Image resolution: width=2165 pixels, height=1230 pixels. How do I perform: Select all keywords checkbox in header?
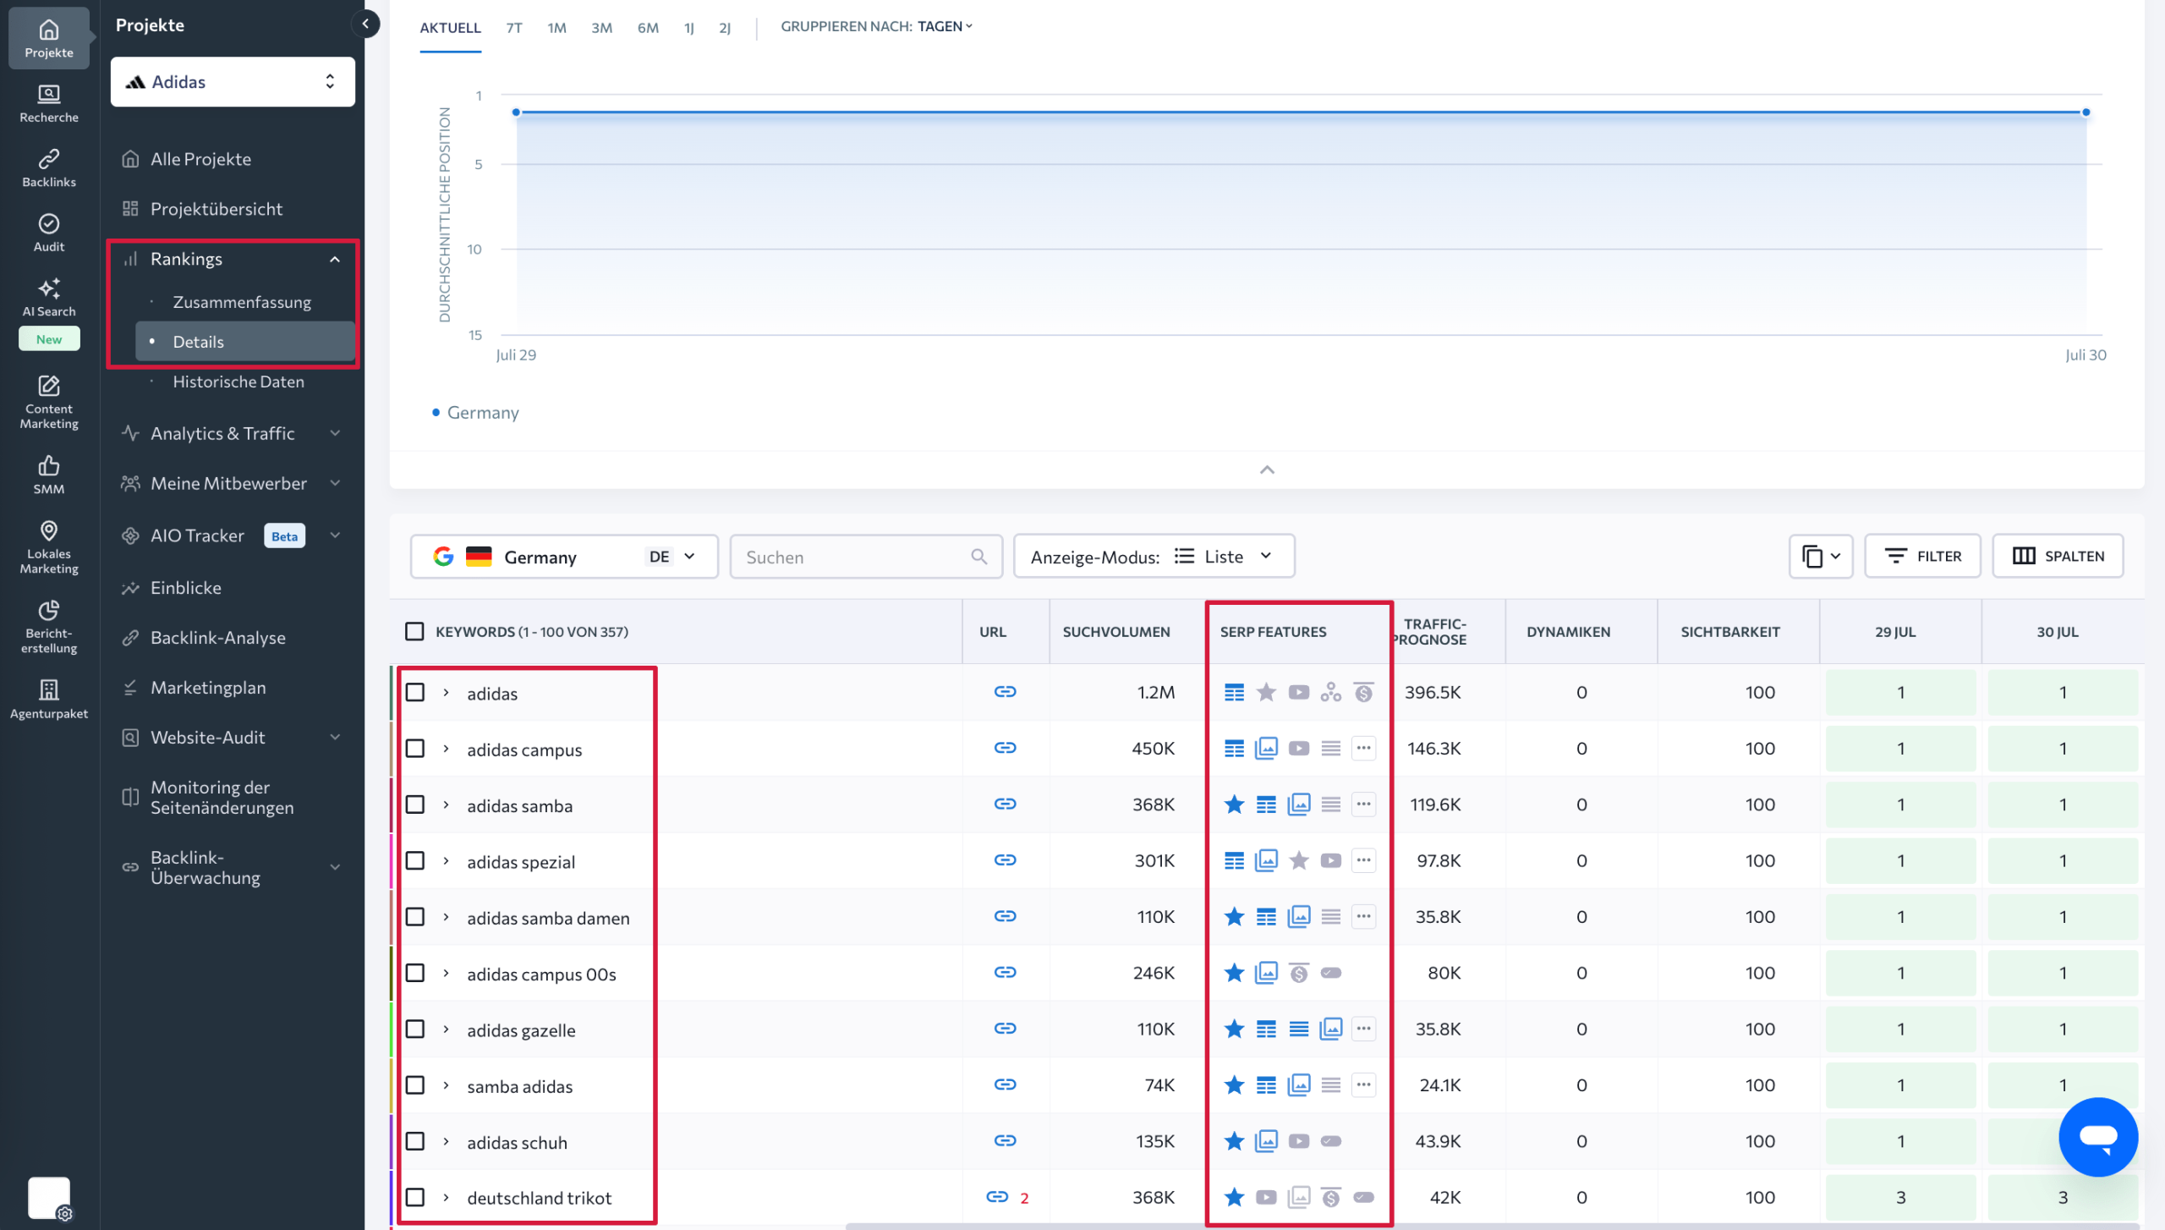tap(414, 631)
